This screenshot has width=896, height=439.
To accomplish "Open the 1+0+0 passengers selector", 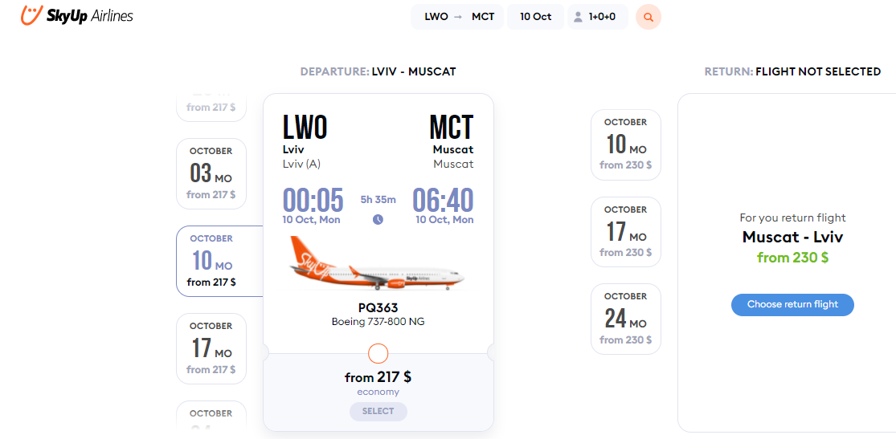I will pos(598,17).
